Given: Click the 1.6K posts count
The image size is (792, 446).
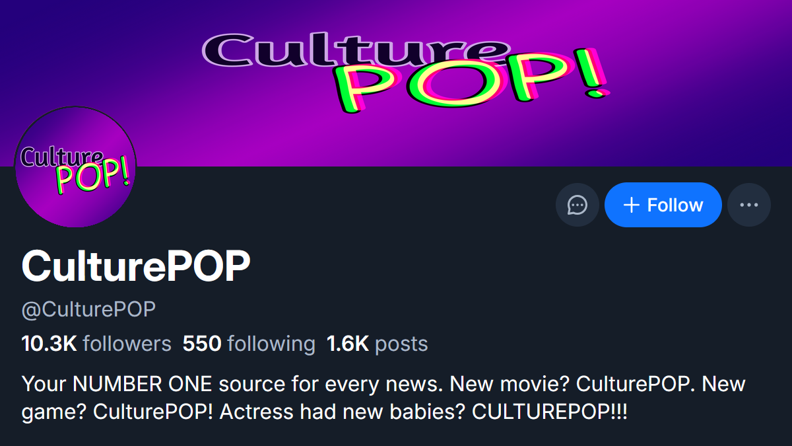Looking at the screenshot, I should pyautogui.click(x=377, y=344).
